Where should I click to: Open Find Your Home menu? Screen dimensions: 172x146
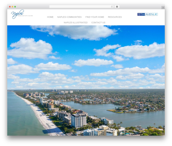(95, 17)
